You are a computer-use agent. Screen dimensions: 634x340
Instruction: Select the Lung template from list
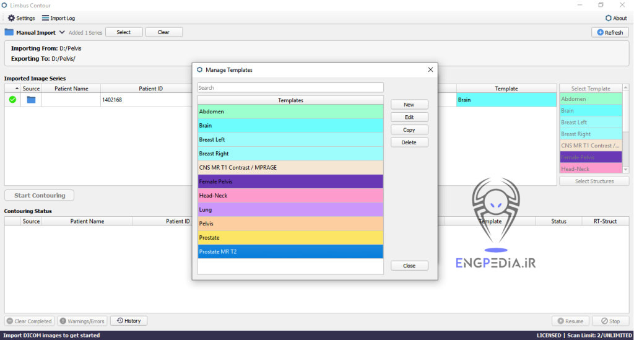pos(290,210)
